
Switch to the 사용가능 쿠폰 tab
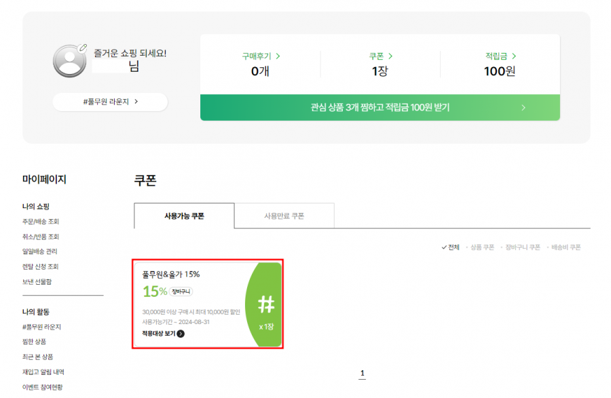coord(184,216)
